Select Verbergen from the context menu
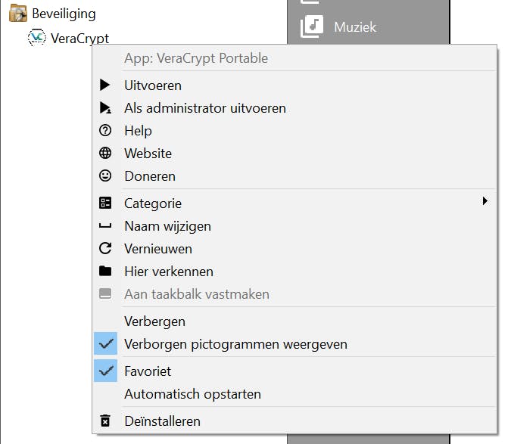 [154, 321]
